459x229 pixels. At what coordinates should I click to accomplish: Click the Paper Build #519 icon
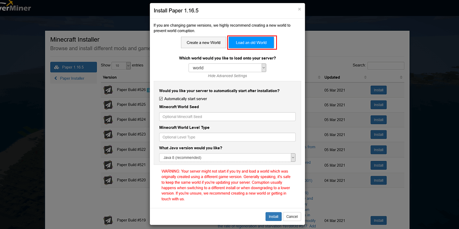pyautogui.click(x=107, y=220)
